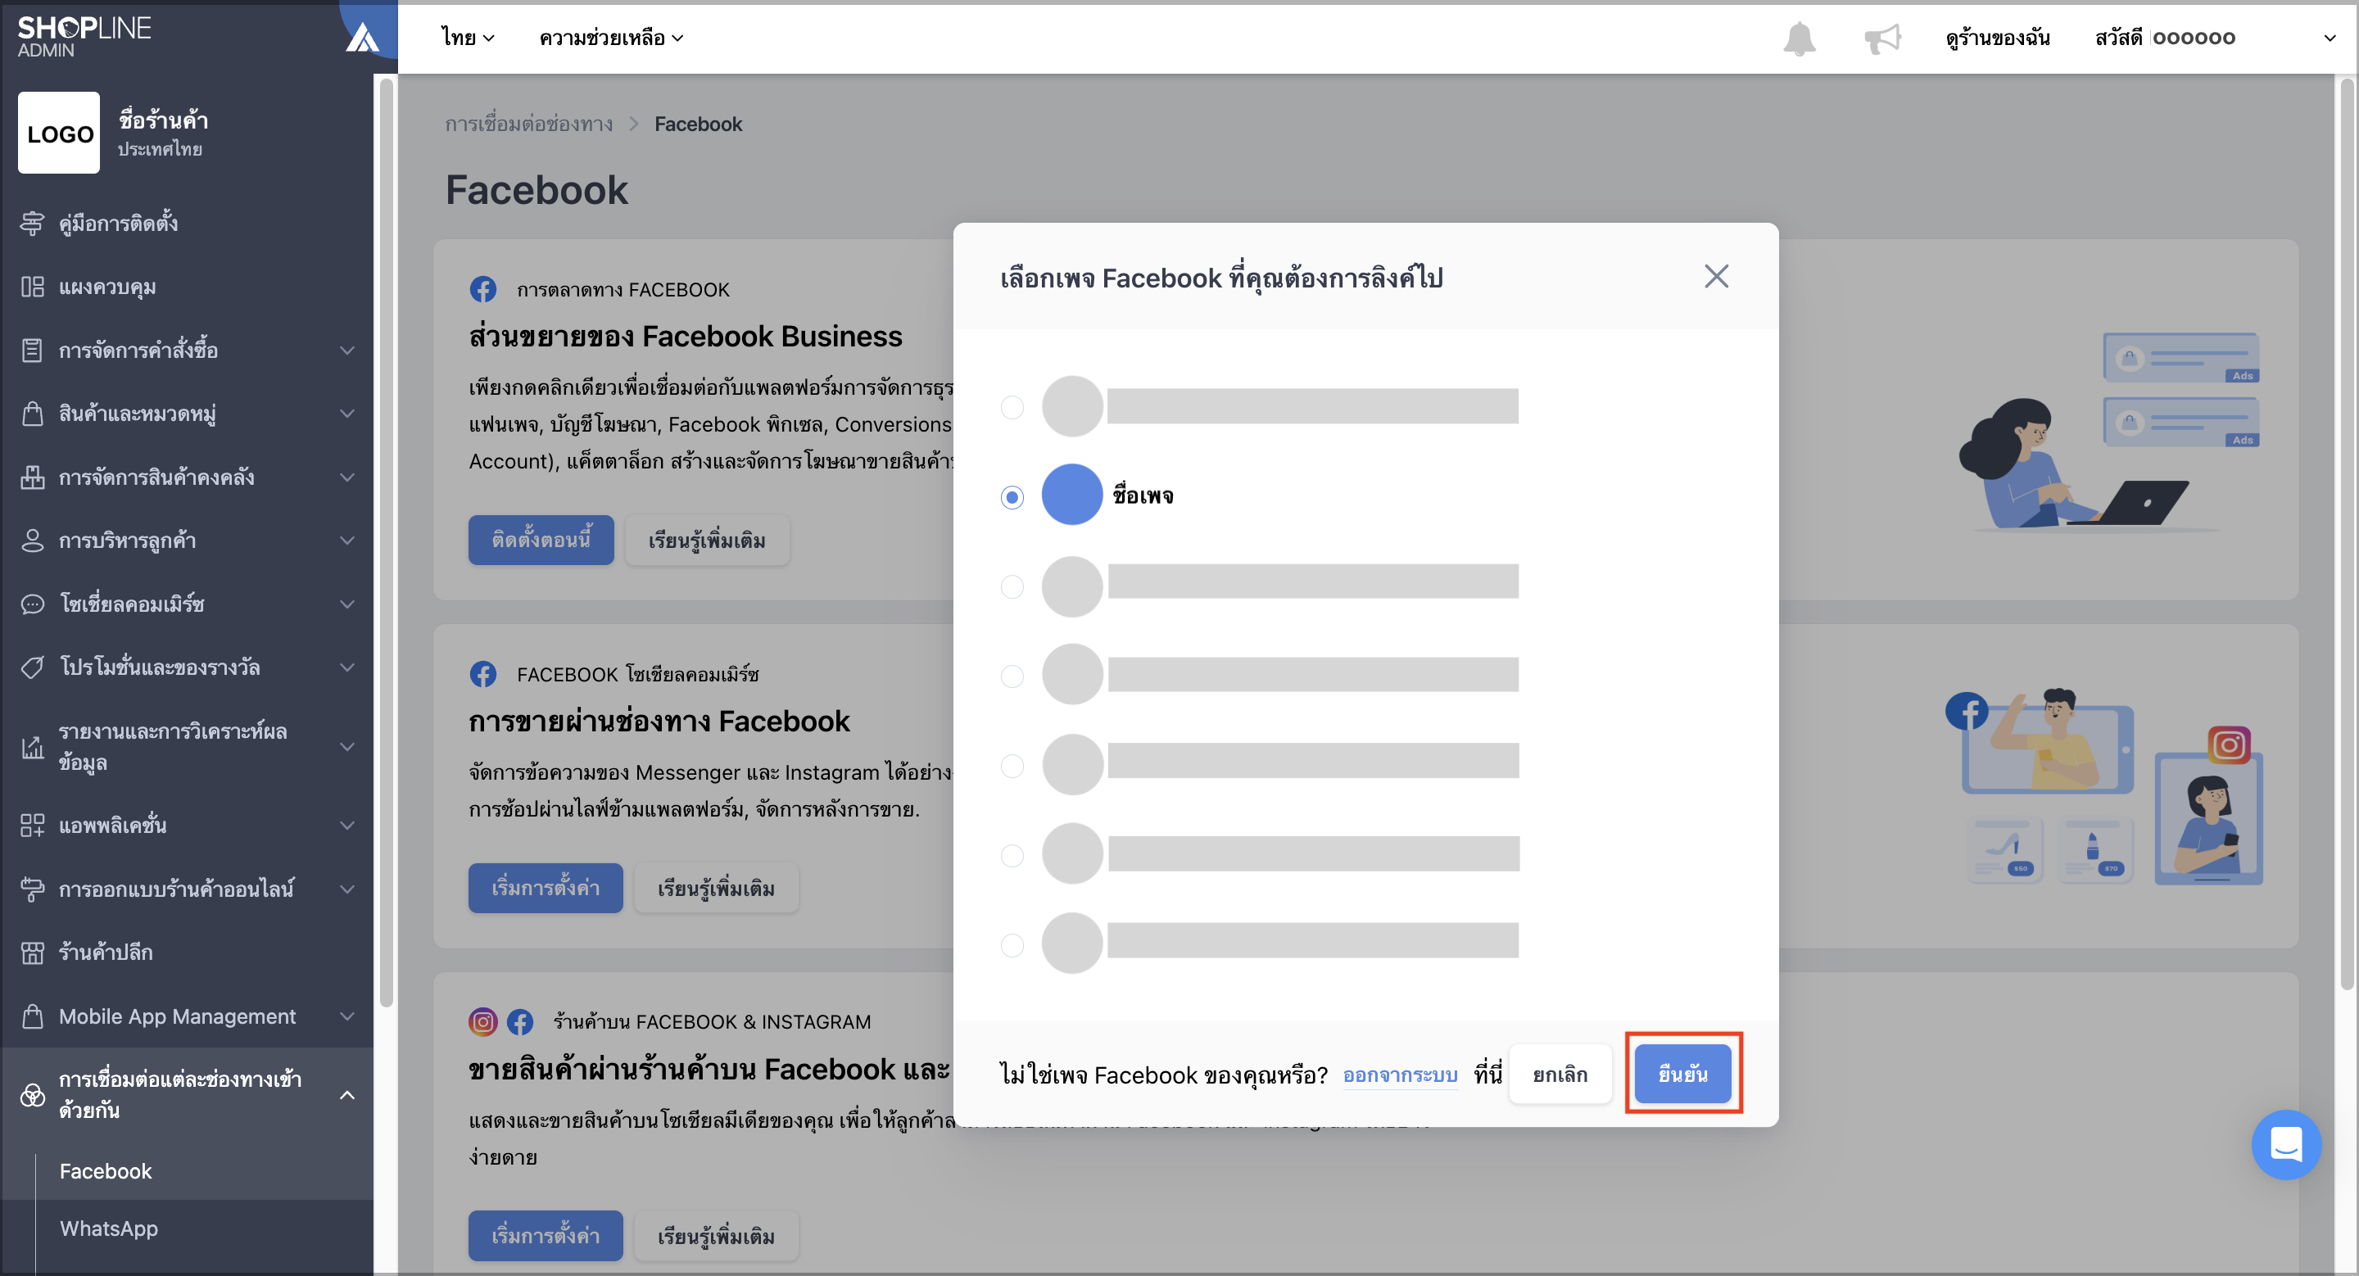The image size is (2359, 1276).
Task: Click the reports chart icon
Action: 32,747
